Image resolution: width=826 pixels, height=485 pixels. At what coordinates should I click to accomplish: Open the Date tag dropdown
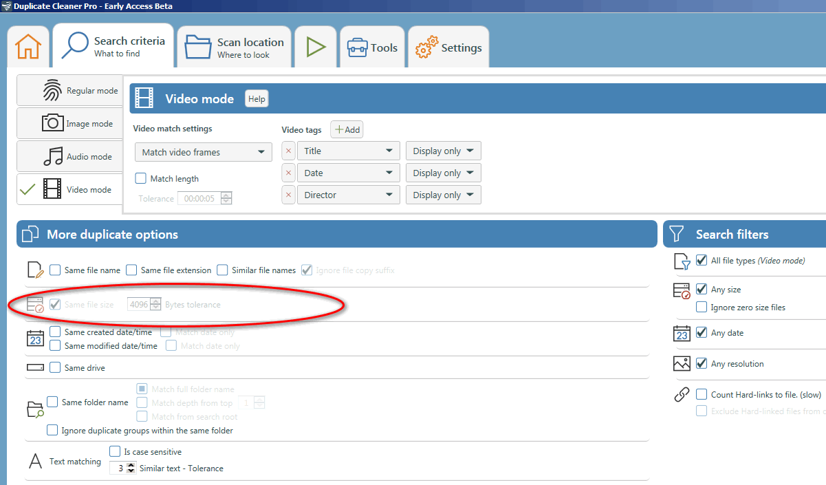pyautogui.click(x=349, y=173)
